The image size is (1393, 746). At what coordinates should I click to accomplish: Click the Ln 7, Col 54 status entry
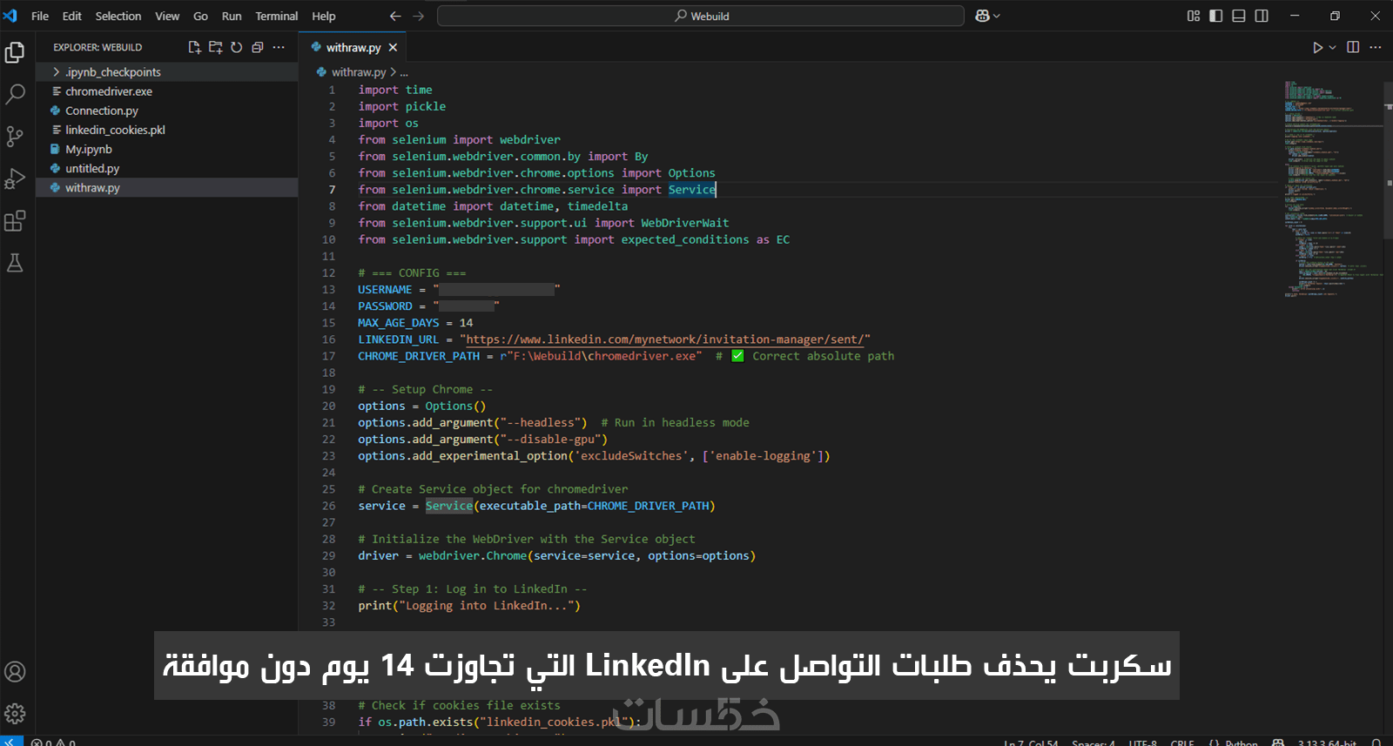coord(1032,743)
